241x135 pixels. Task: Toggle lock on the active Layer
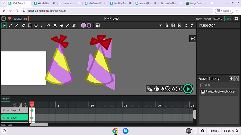(8, 118)
